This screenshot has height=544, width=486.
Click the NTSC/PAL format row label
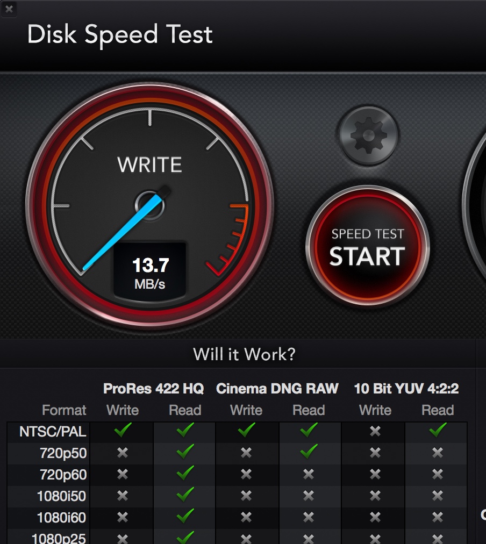[53, 432]
